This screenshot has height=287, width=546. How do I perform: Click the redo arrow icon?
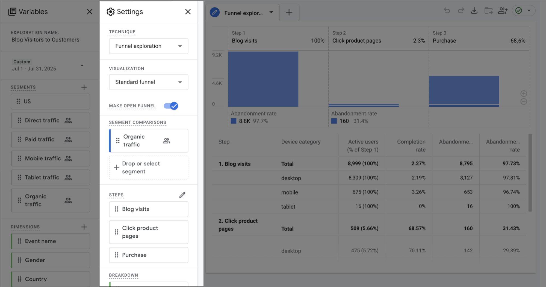(x=461, y=11)
